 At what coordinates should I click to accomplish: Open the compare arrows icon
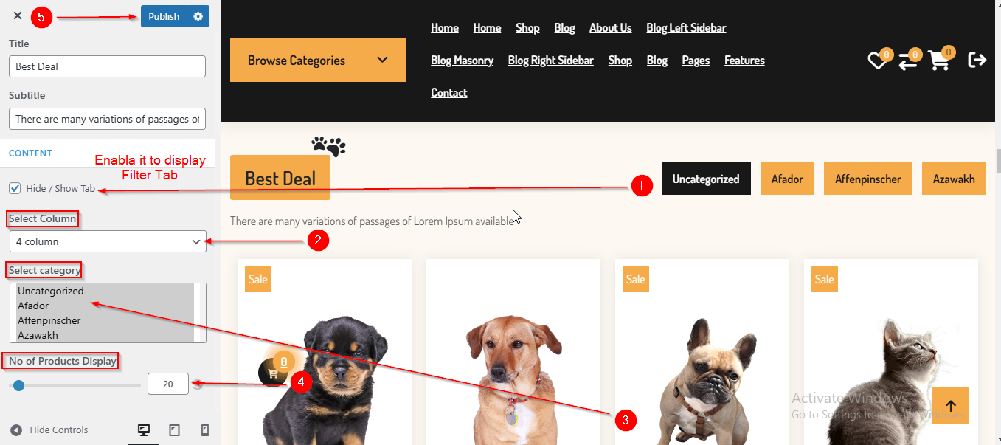point(908,61)
